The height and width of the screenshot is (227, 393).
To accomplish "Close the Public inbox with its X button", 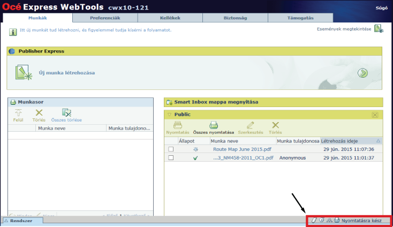I will tap(375, 115).
